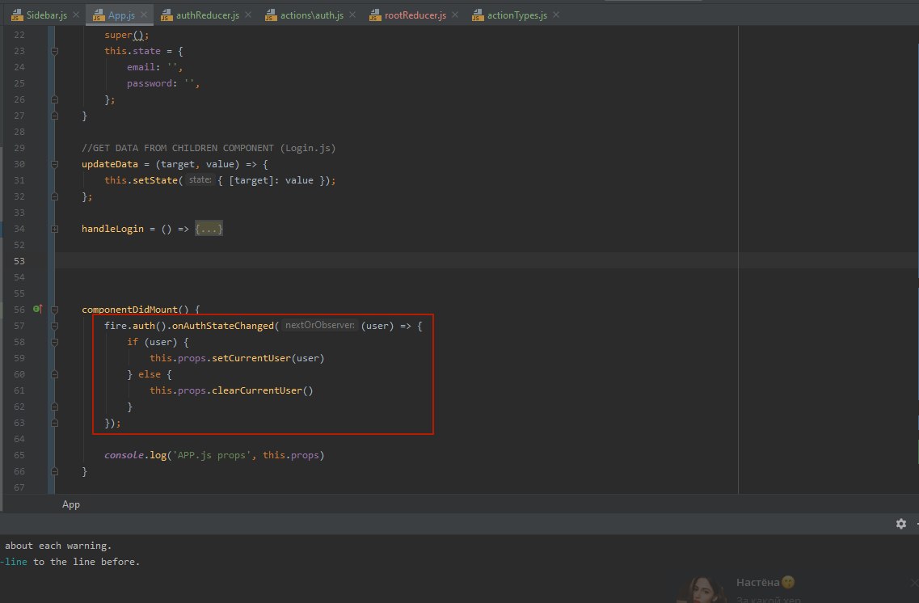
Task: Close the authReducer.js tab
Action: [248, 15]
